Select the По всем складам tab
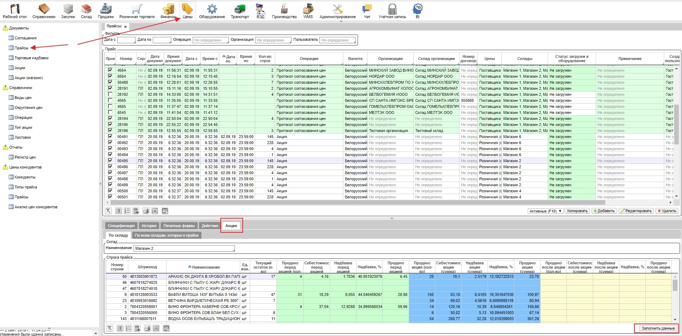 [x=166, y=235]
